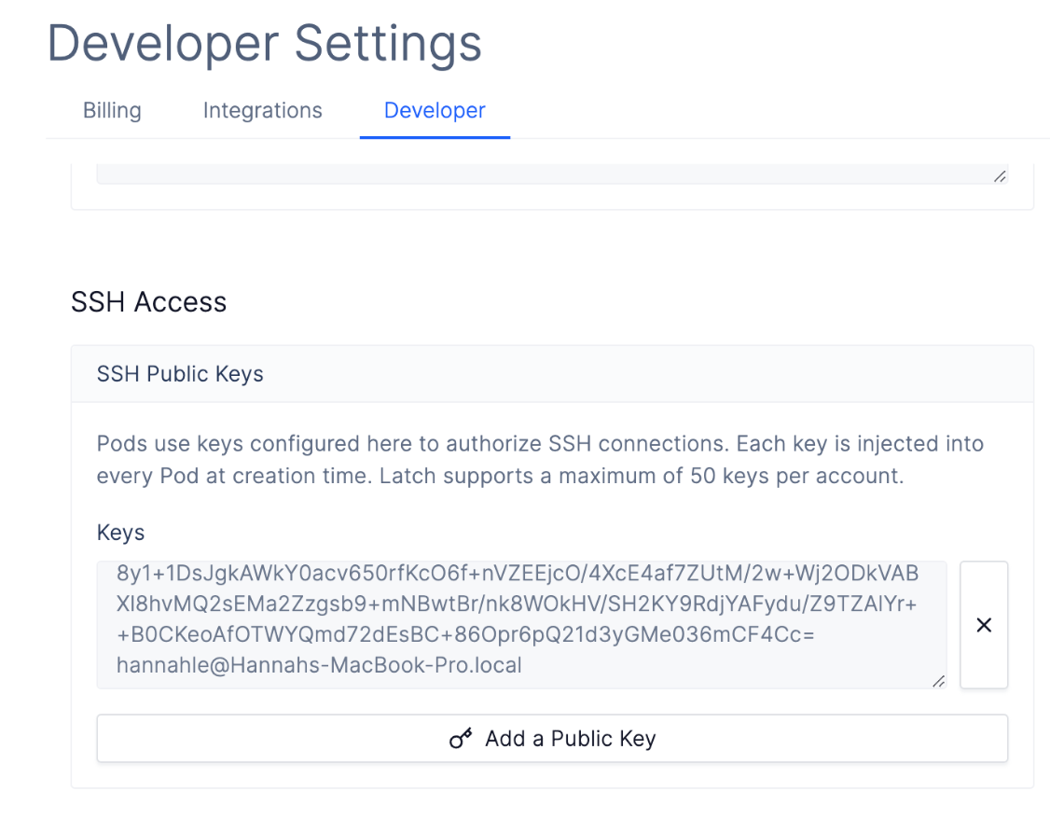The width and height of the screenshot is (1050, 819).
Task: Click the hannahle@Hannahs-MacBook-Pro.local text
Action: 319,665
